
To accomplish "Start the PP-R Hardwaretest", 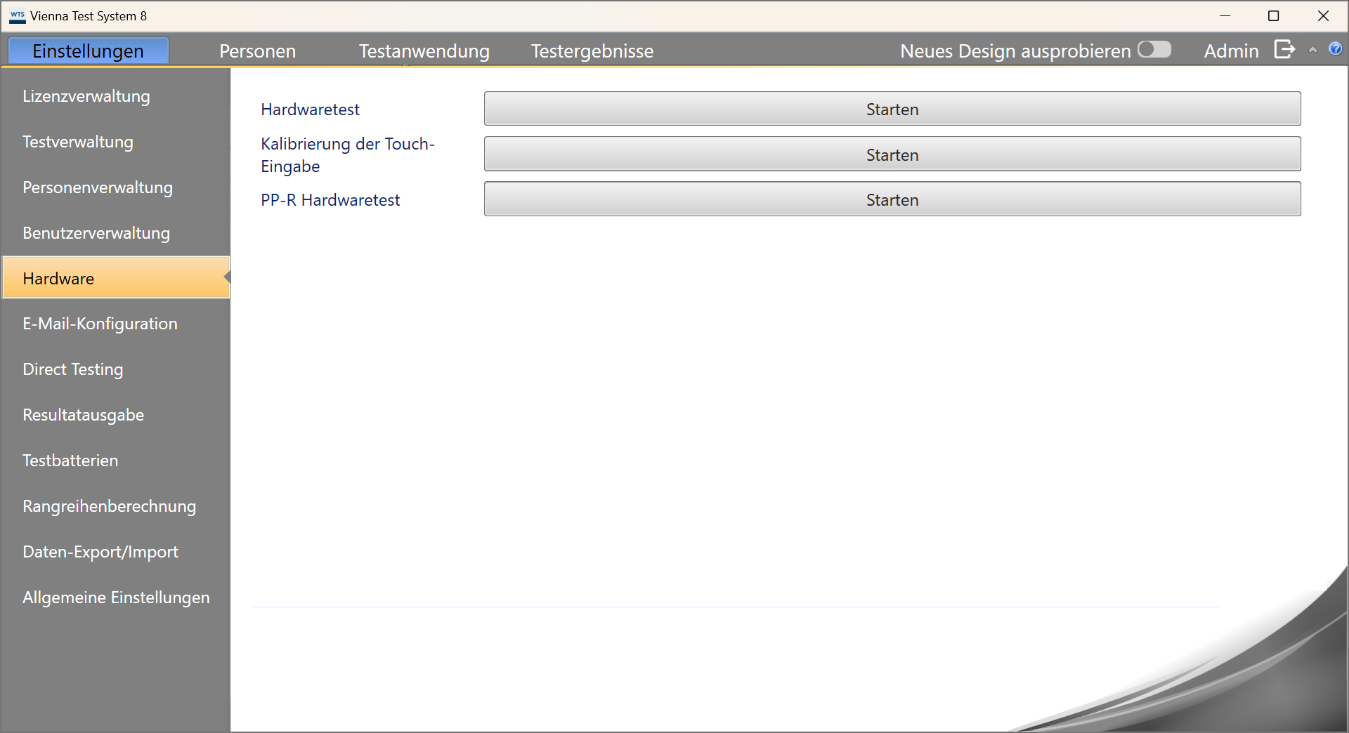I will 892,199.
